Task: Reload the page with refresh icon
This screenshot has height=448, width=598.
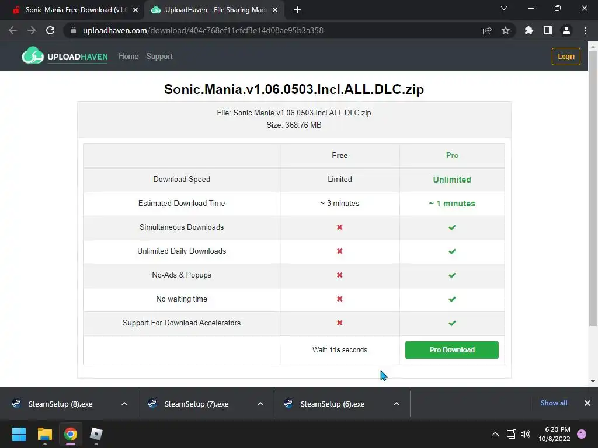Action: (x=50, y=30)
